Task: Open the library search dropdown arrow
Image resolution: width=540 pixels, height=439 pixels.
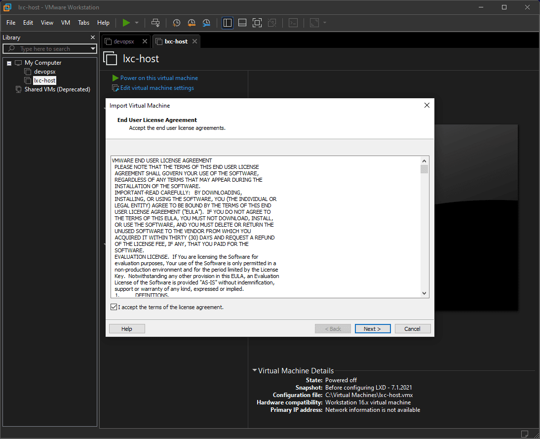Action: (x=93, y=48)
